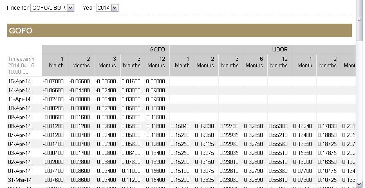Screen dimensions: 365x188
Task: Click the 0.09000 value for 14-Apr-14
Action: (155, 90)
